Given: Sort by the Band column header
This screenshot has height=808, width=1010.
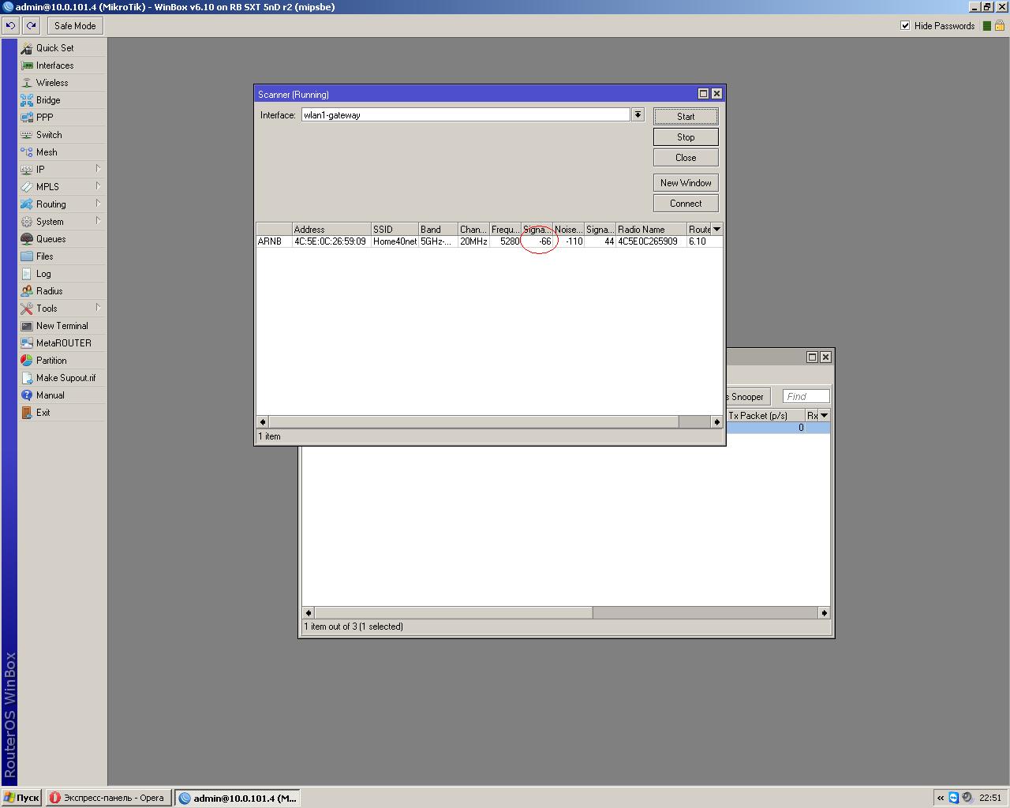Looking at the screenshot, I should pos(438,230).
